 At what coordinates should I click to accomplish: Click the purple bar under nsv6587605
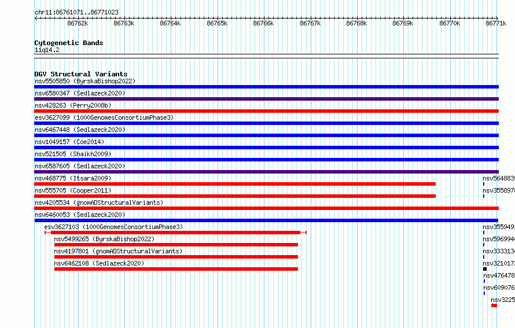click(x=266, y=172)
